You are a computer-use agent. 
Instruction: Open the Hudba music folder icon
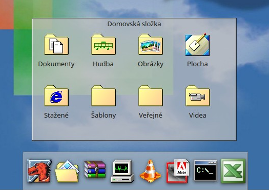click(x=104, y=44)
